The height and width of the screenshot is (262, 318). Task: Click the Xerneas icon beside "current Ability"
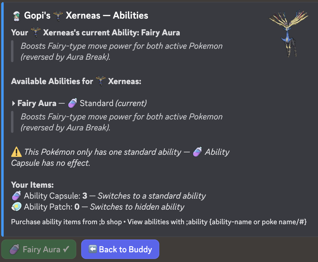(x=35, y=32)
